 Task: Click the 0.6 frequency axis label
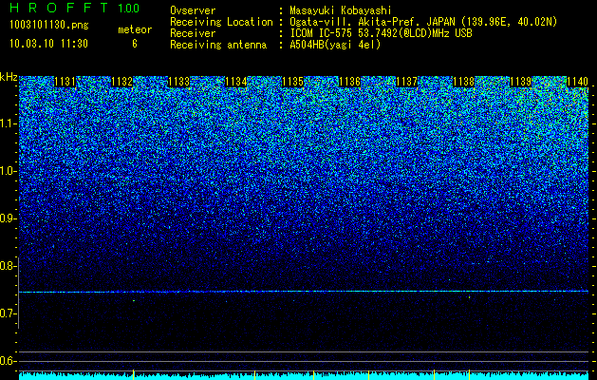[9, 361]
